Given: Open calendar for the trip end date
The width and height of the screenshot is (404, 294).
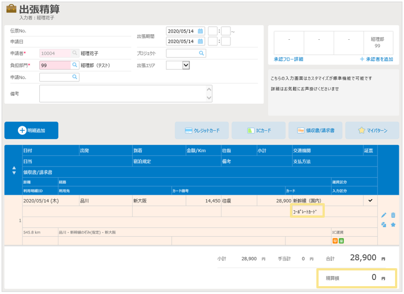Looking at the screenshot, I should 200,42.
